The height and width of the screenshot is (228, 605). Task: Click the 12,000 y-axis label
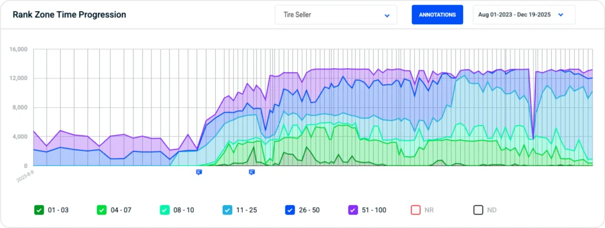coord(18,78)
